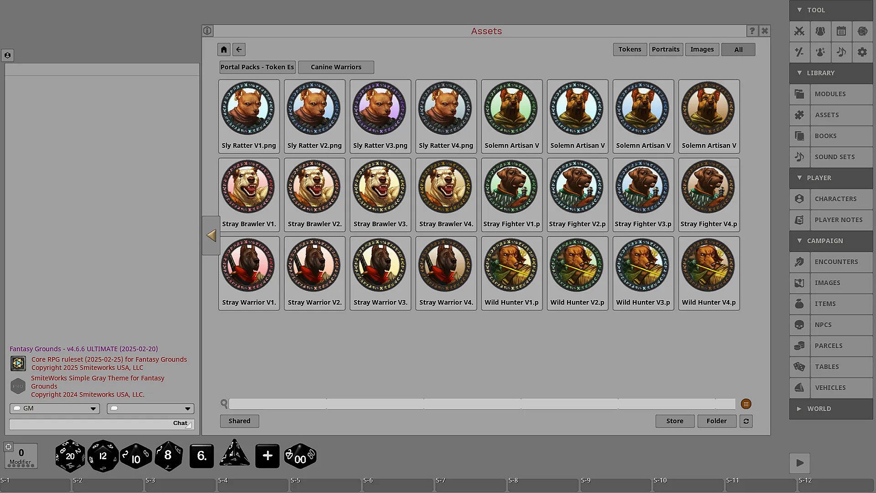The image size is (876, 493).
Task: Click the Folder button
Action: [x=716, y=421]
